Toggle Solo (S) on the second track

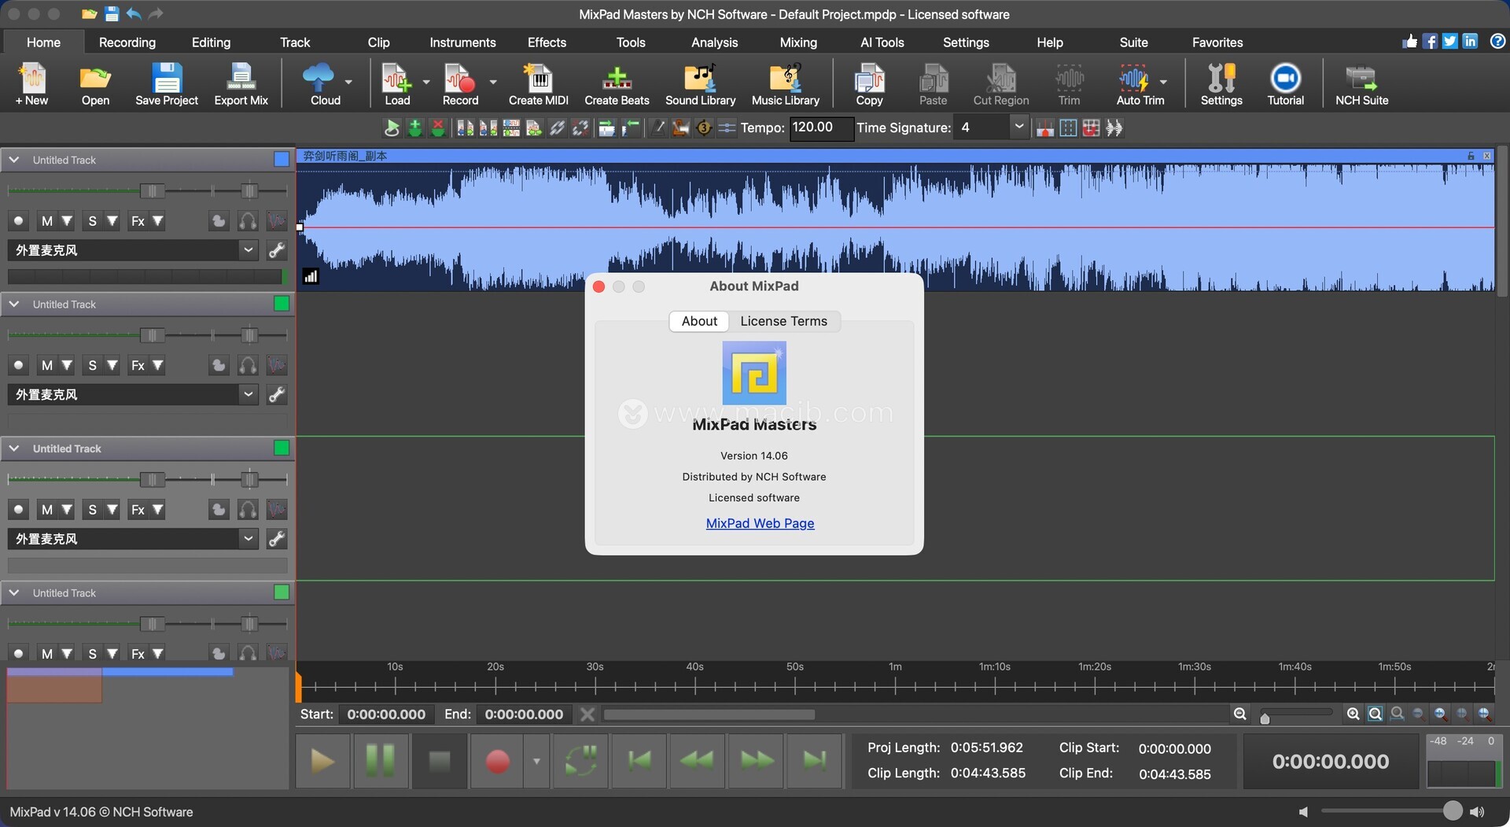(x=93, y=365)
